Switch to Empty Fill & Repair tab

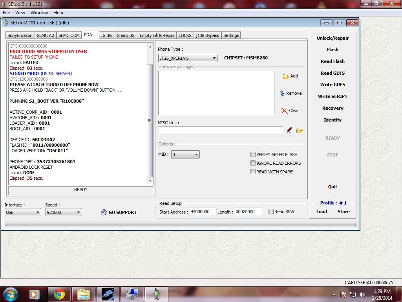(157, 35)
